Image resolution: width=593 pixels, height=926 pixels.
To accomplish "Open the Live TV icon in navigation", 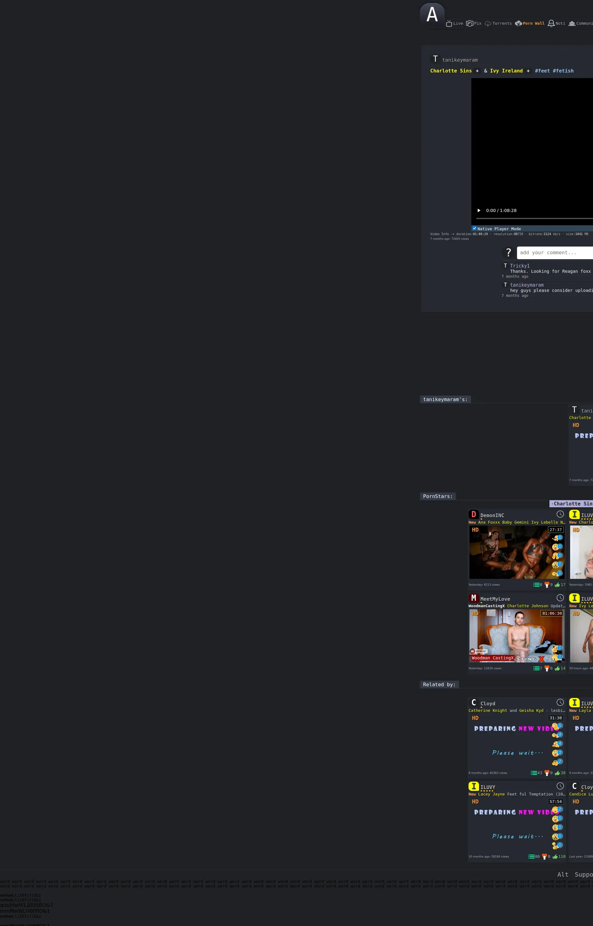I will [449, 23].
